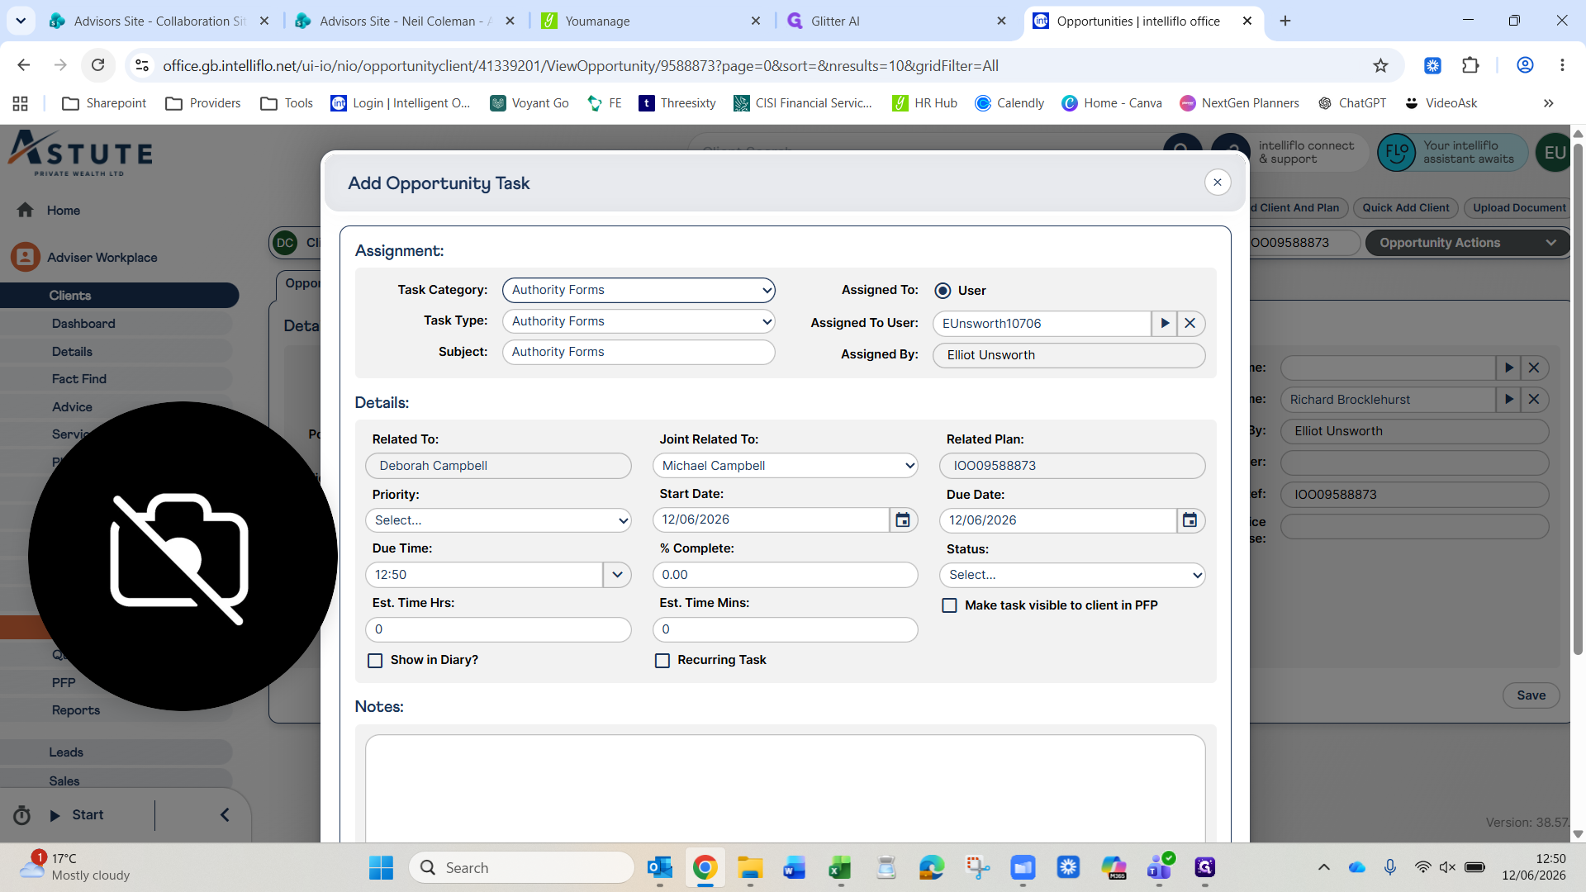Screen dimensions: 1586x892
Task: Open Reports in the sidebar
Action: pos(76,710)
